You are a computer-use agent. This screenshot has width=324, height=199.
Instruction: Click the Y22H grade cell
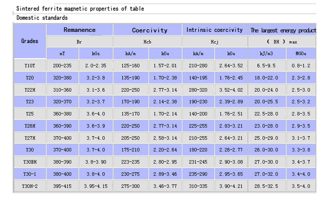point(30,90)
